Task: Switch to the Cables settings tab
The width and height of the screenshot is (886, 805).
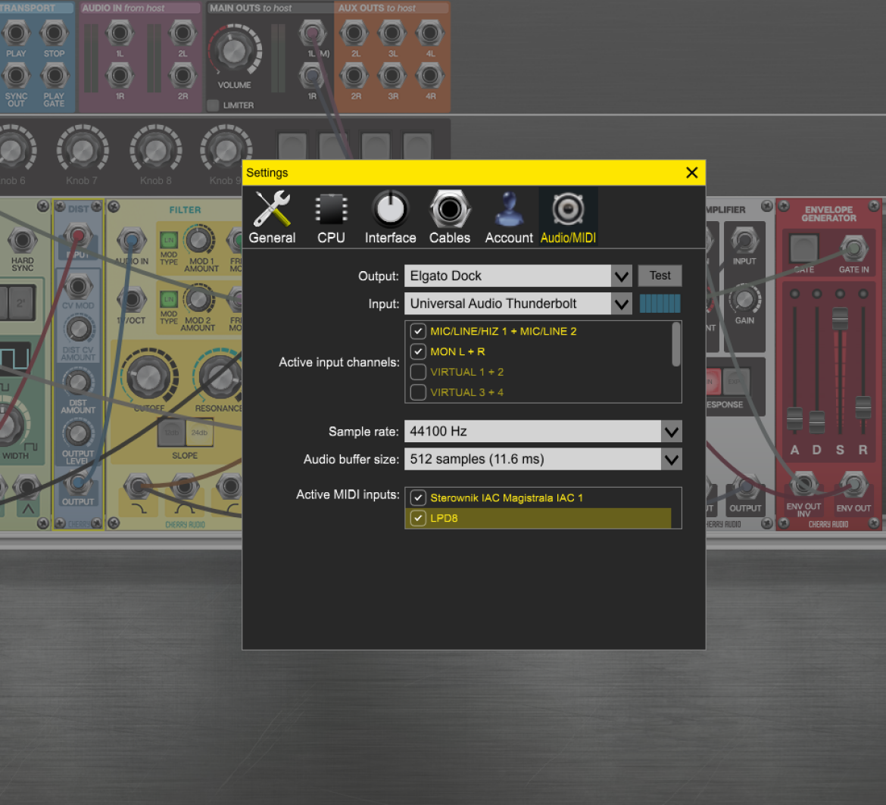Action: 450,217
